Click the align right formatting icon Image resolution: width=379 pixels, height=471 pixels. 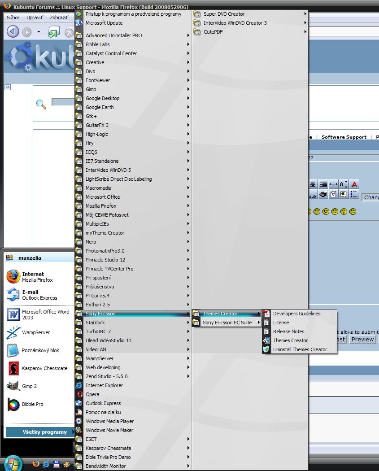[x=323, y=184]
